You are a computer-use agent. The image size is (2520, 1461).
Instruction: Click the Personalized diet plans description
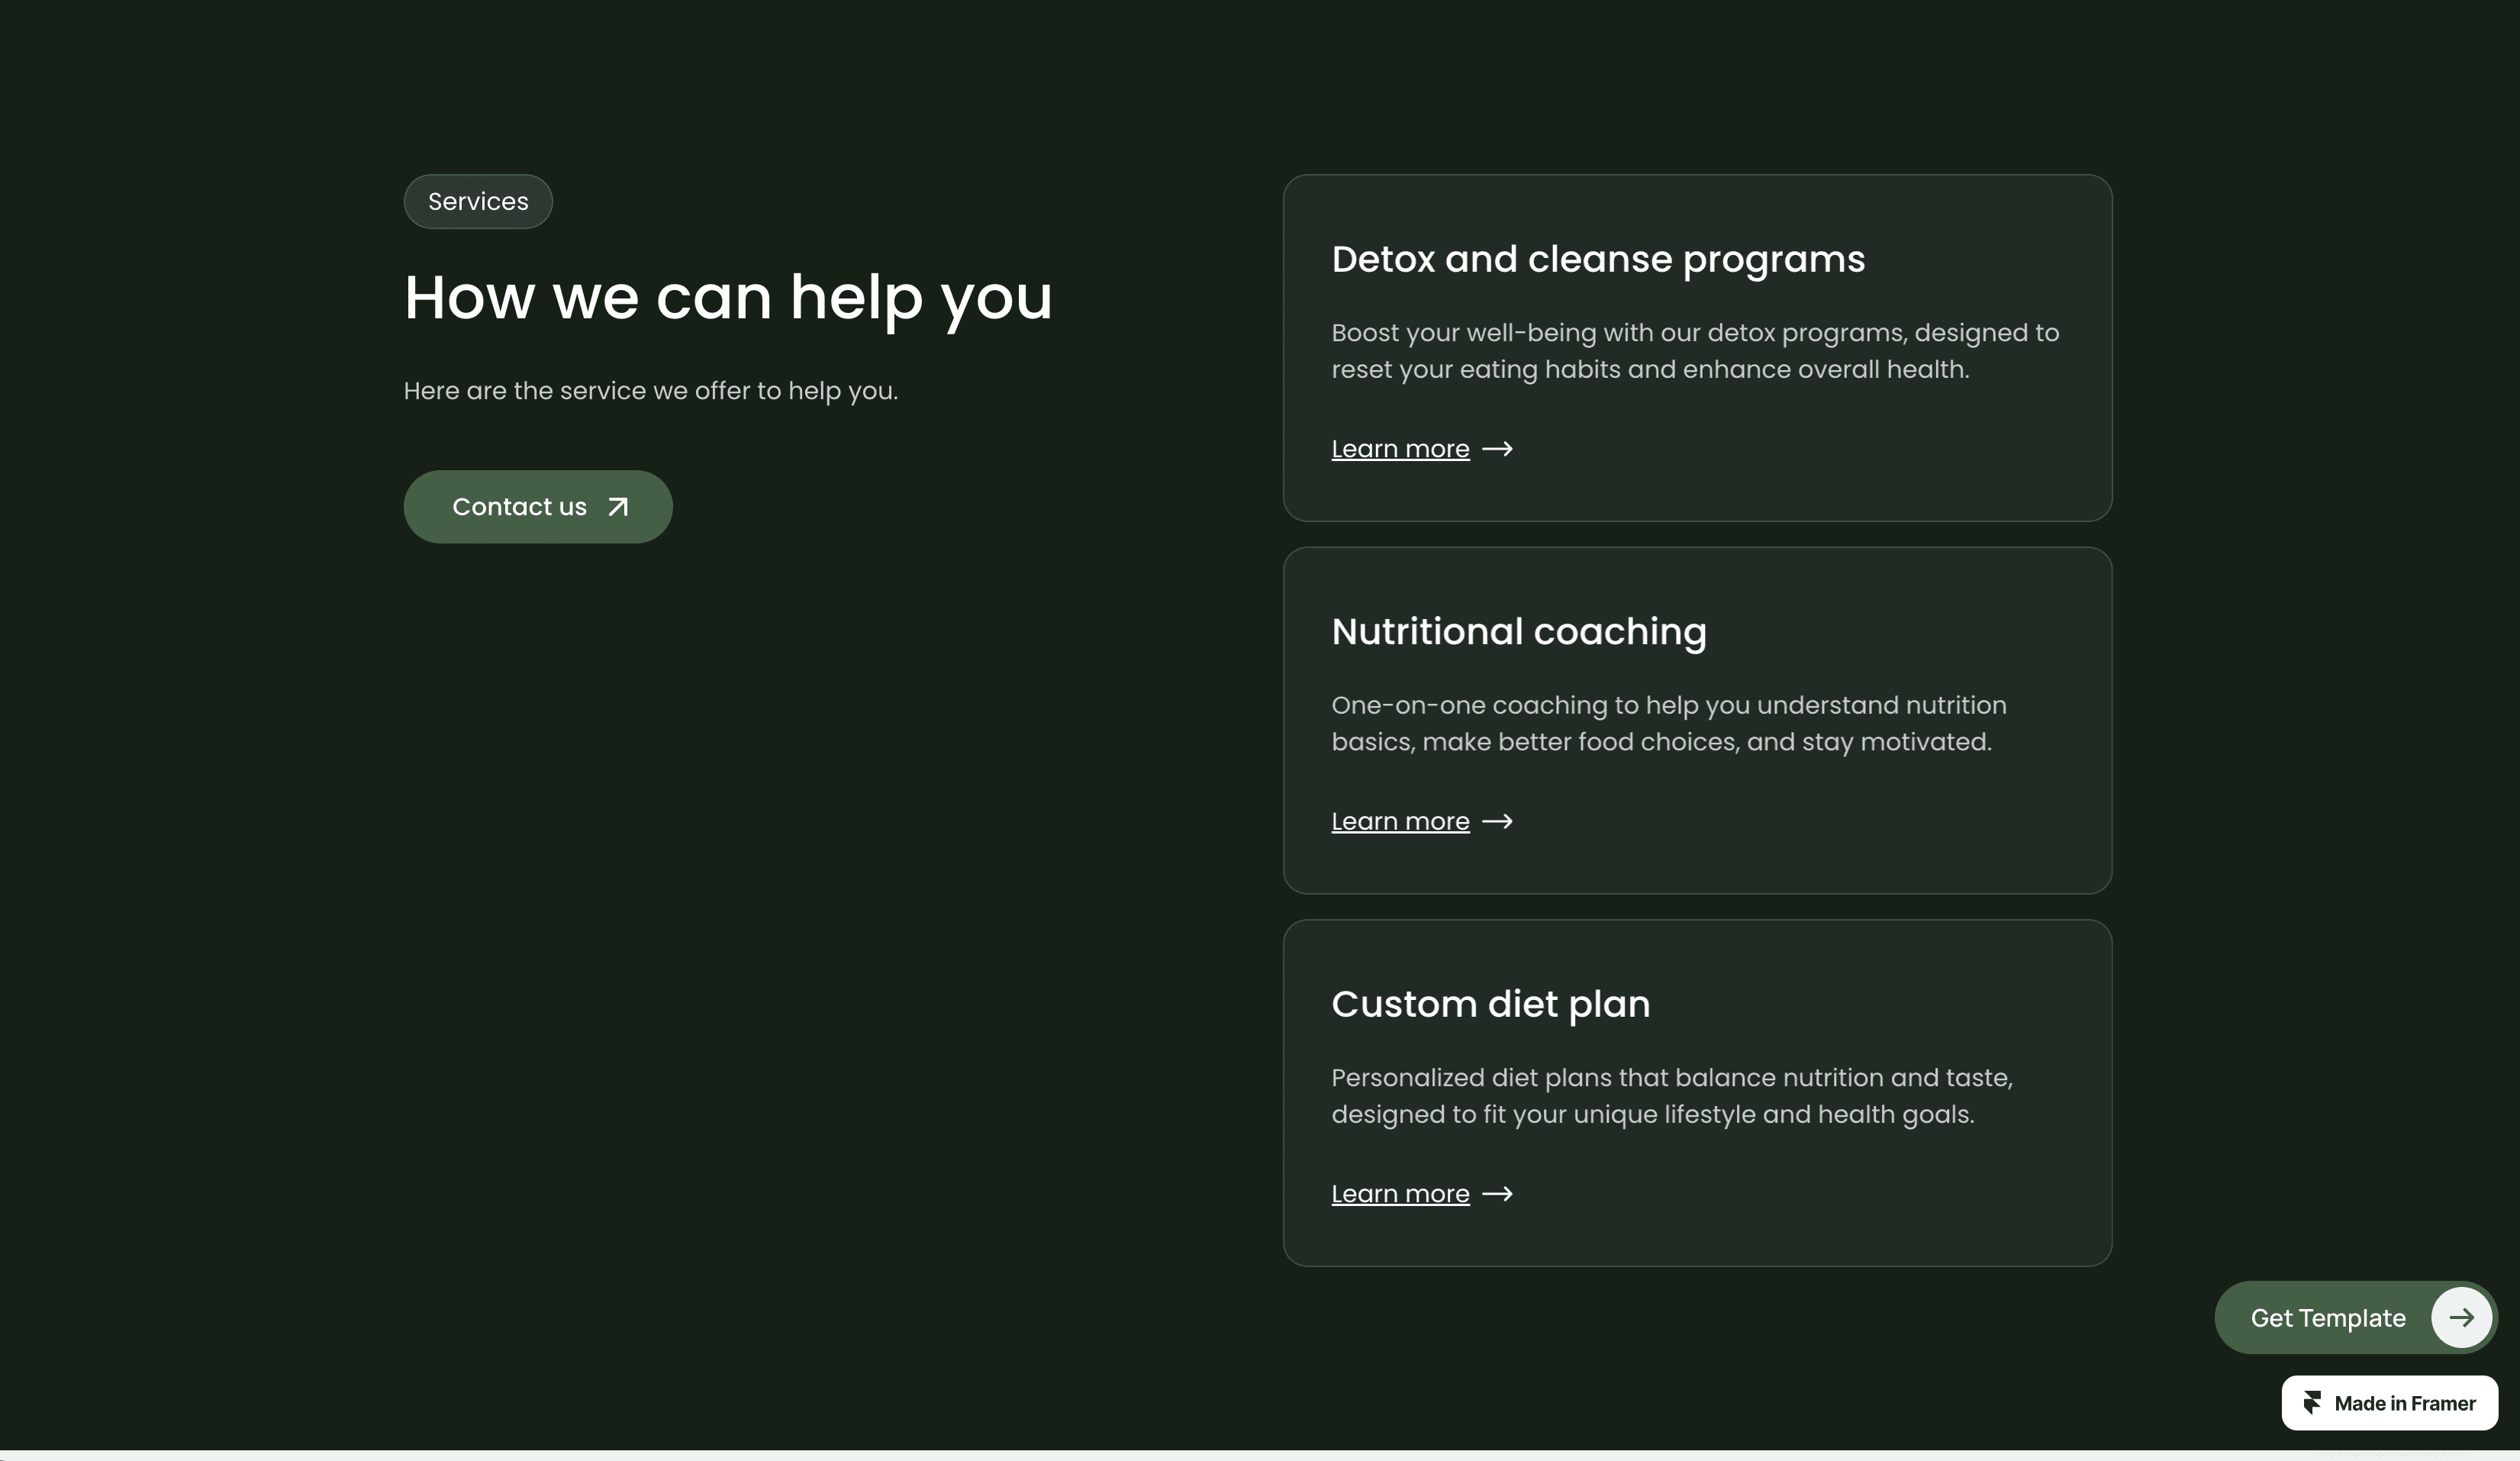(1672, 1096)
